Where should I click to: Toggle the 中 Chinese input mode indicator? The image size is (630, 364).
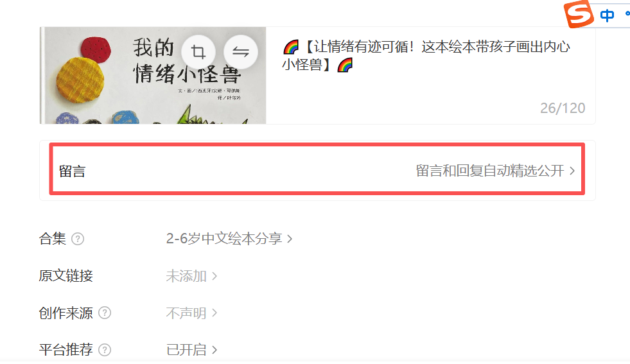607,15
